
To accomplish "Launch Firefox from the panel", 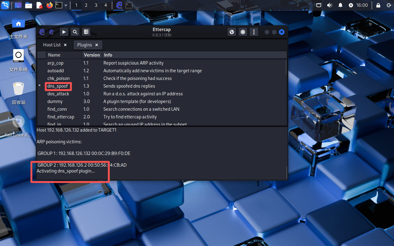I will click(x=50, y=5).
